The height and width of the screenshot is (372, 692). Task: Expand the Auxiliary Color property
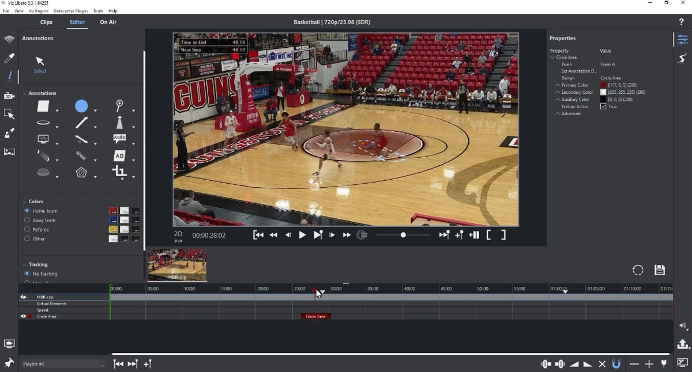click(x=558, y=100)
